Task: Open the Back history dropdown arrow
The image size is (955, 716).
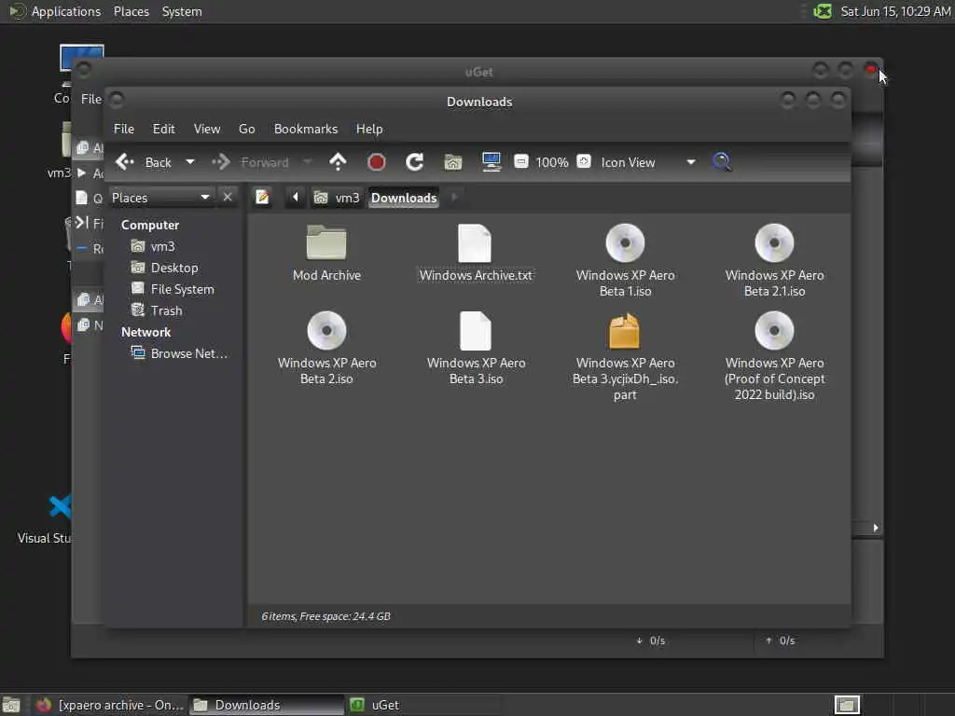Action: [190, 162]
